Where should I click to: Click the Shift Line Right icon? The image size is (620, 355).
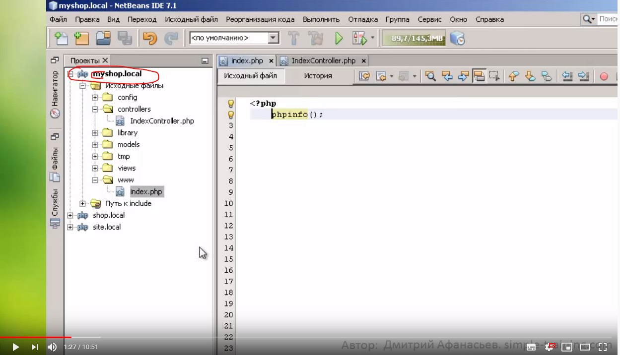[x=583, y=76]
